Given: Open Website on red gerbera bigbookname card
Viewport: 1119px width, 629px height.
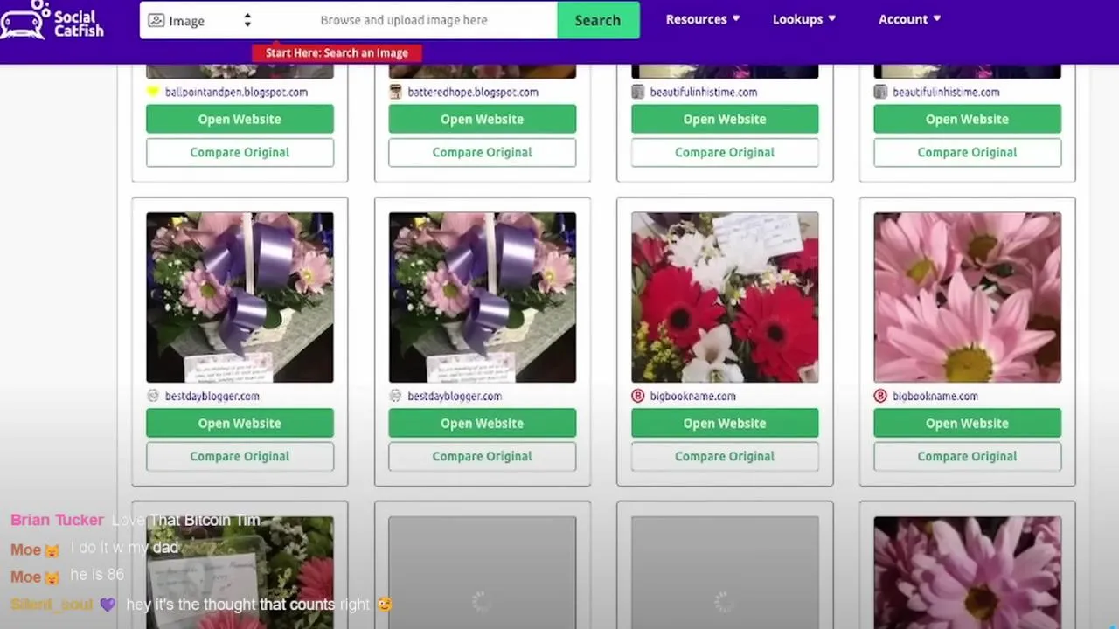Looking at the screenshot, I should pyautogui.click(x=725, y=423).
